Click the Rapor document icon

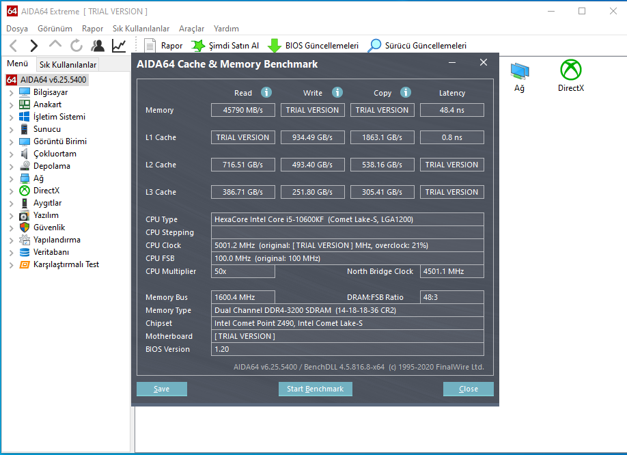(x=150, y=46)
